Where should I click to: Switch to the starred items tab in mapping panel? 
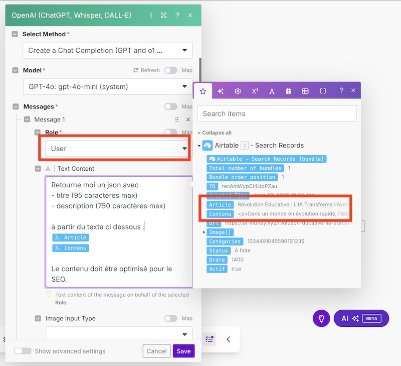point(203,91)
